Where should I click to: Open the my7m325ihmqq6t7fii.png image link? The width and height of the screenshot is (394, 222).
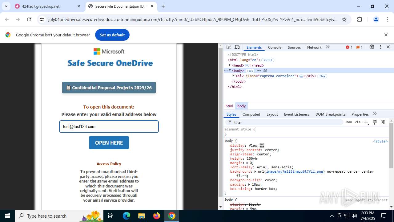point(295,171)
